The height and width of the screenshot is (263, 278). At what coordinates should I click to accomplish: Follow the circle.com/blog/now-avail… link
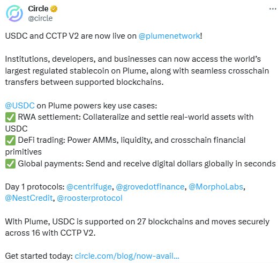(127, 256)
